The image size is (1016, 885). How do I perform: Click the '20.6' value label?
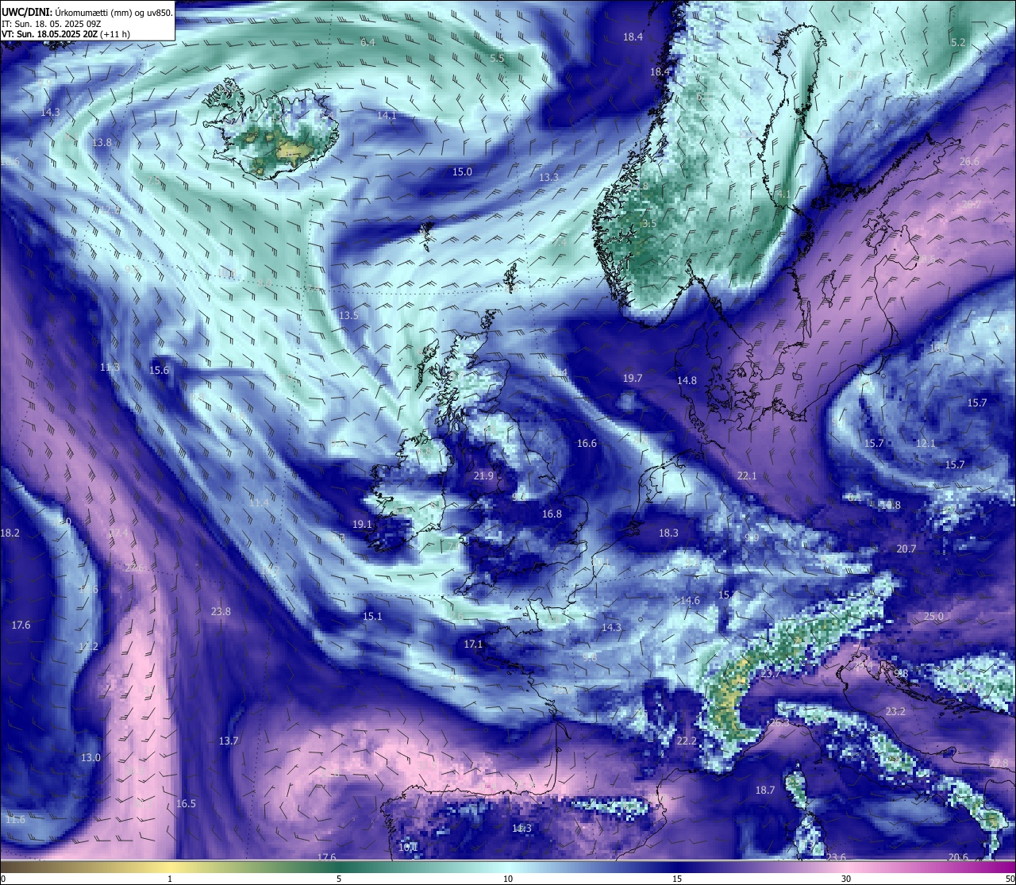click(958, 857)
